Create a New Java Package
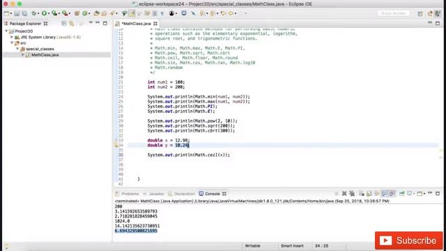 [77, 13]
